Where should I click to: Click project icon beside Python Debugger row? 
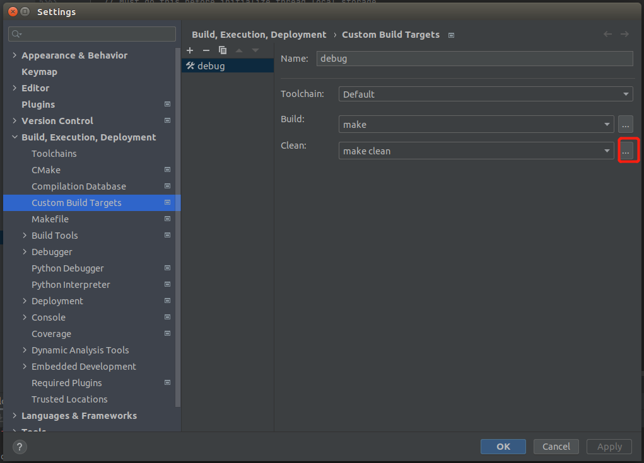click(x=168, y=268)
